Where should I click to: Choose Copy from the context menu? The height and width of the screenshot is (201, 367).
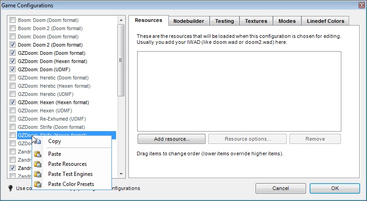click(72, 141)
